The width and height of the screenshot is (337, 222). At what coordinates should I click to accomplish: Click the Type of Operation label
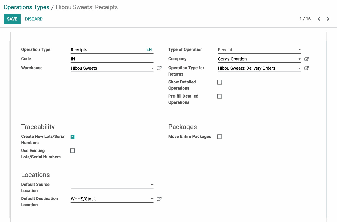pyautogui.click(x=186, y=49)
